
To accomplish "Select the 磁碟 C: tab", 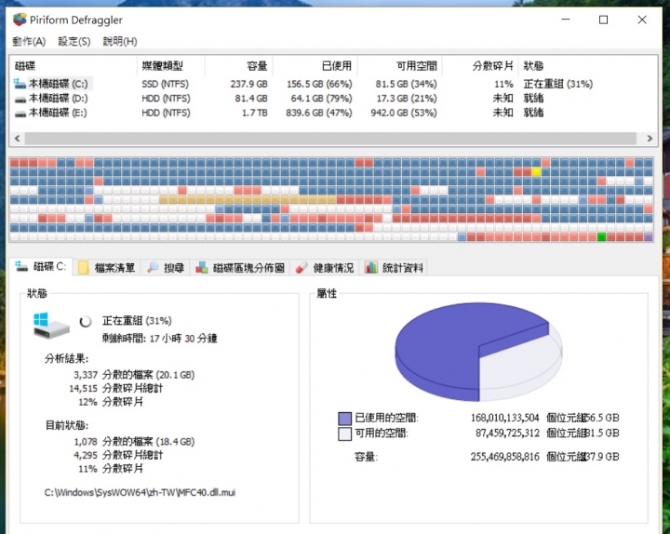I will pos(41,267).
